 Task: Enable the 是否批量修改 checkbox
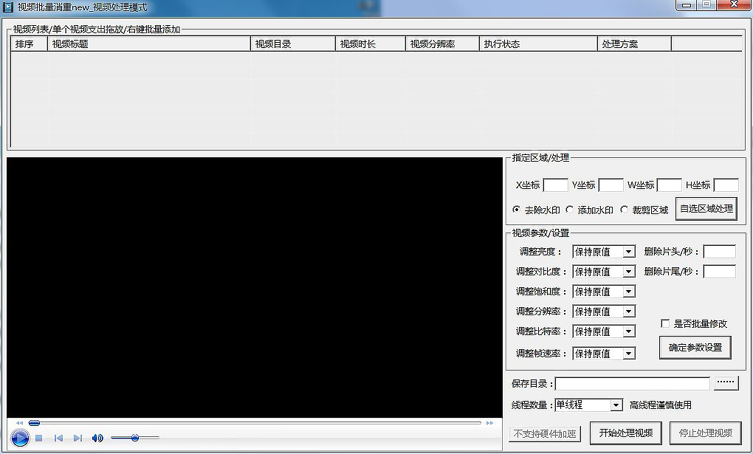665,324
